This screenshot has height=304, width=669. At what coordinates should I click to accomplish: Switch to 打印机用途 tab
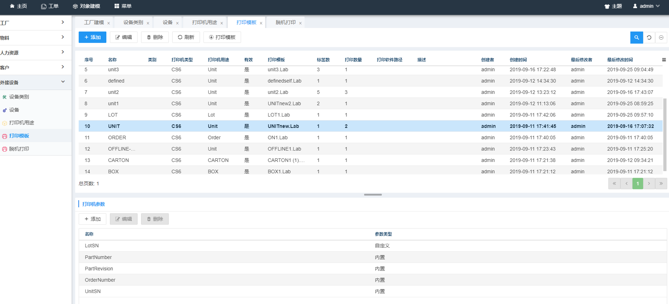(205, 23)
